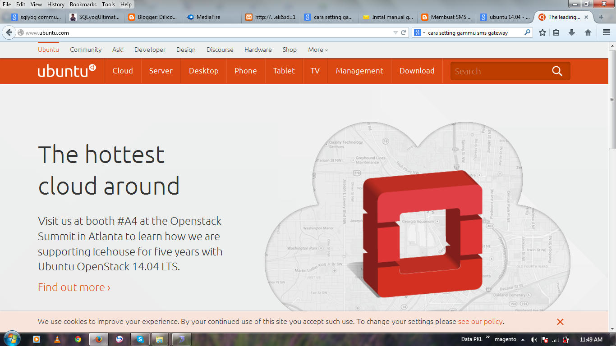Open the Help menu
This screenshot has height=346, width=616.
[x=126, y=5]
